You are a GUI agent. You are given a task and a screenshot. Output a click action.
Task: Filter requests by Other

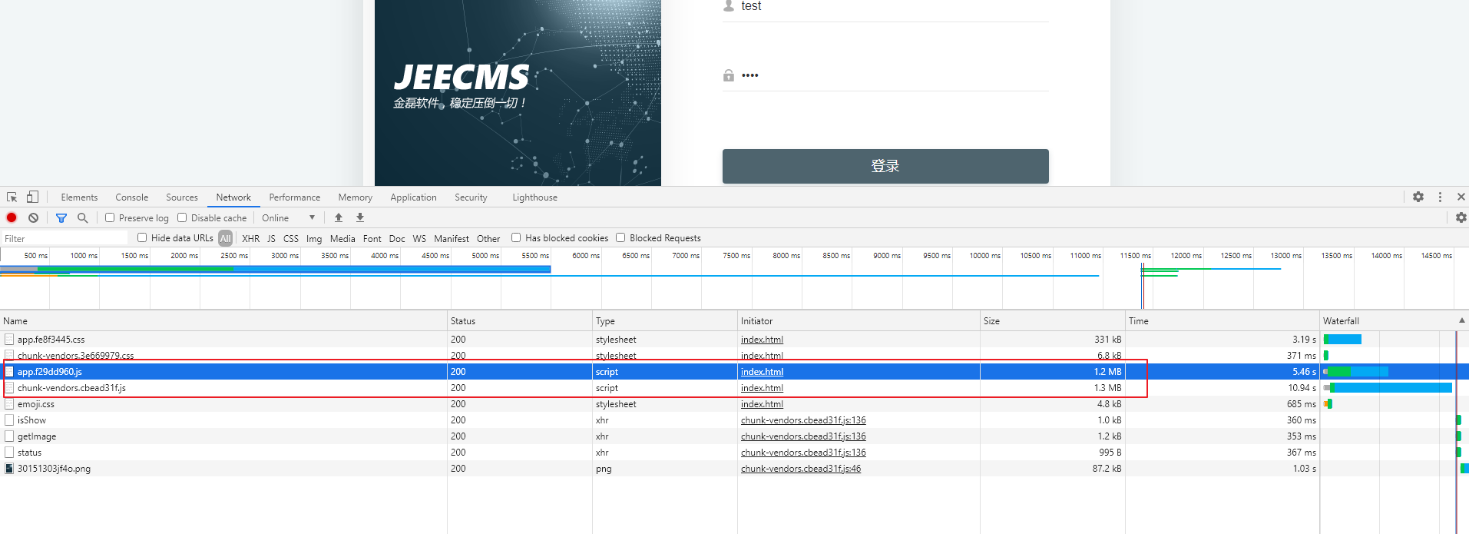(x=488, y=239)
